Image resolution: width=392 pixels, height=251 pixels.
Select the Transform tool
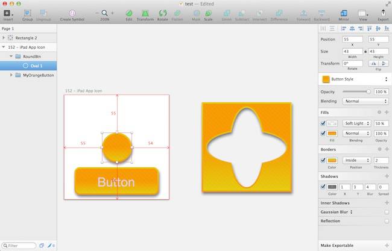145,13
